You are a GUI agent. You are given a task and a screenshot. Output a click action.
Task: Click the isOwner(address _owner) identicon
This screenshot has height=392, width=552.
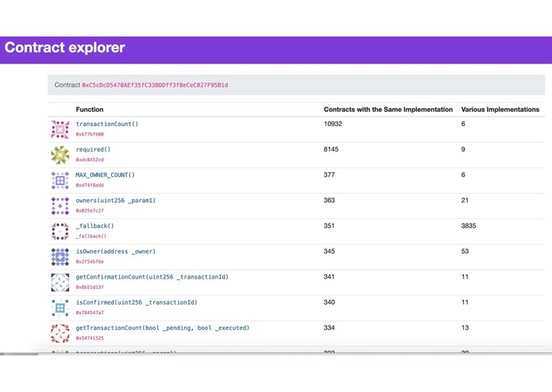pyautogui.click(x=60, y=257)
